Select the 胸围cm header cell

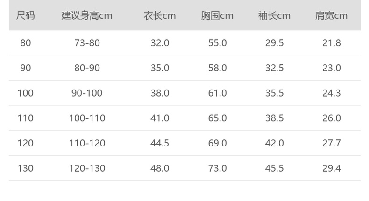pos(217,16)
